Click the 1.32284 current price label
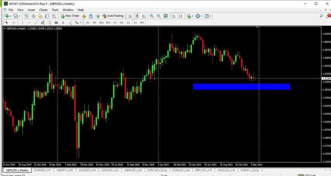The width and height of the screenshot is (331, 176). (x=326, y=79)
